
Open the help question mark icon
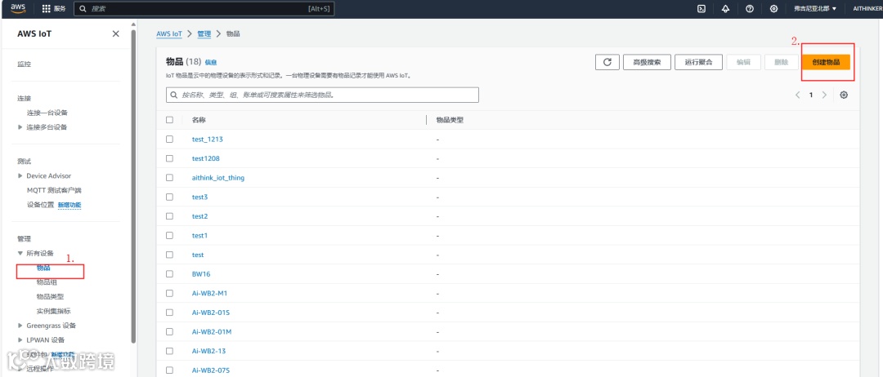coord(750,8)
